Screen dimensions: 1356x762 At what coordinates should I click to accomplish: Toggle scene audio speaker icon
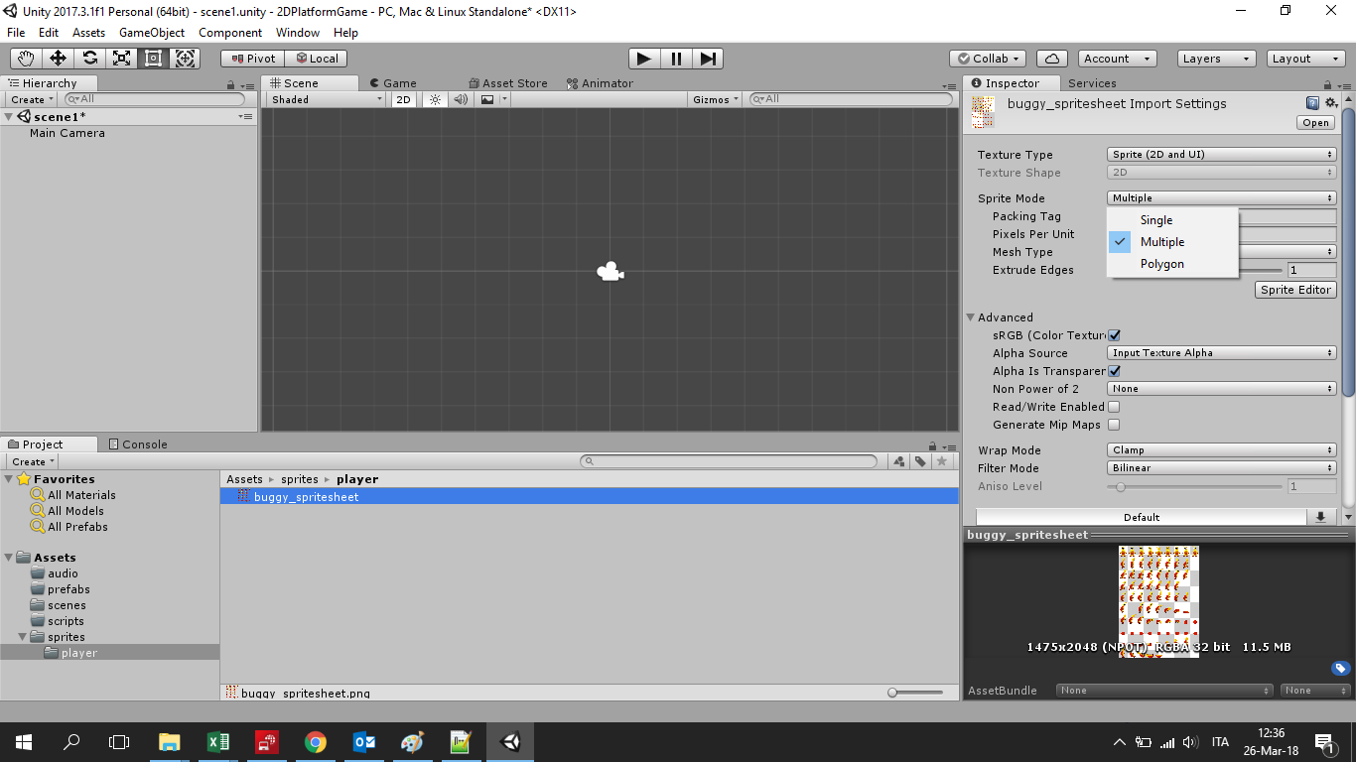tap(461, 99)
